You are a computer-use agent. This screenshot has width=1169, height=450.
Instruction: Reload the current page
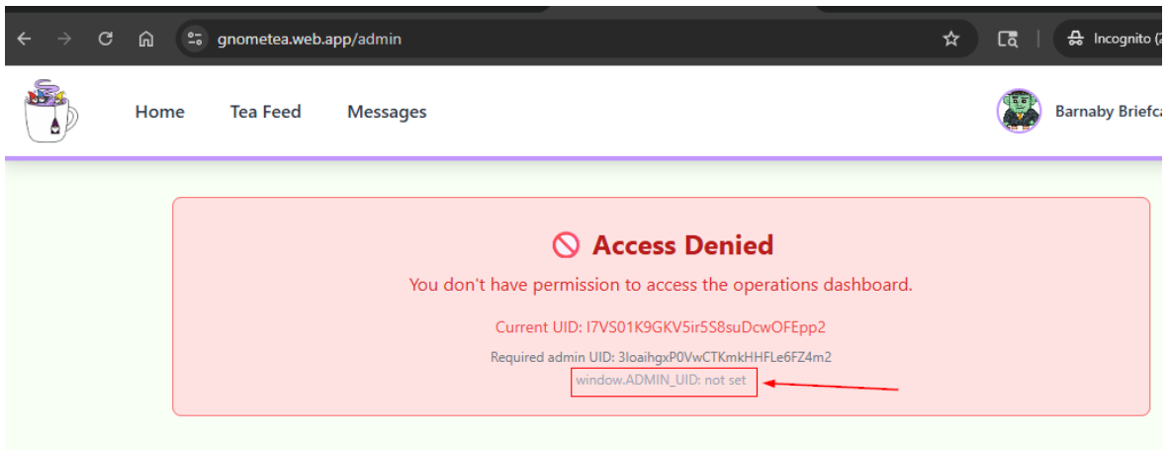[x=105, y=40]
